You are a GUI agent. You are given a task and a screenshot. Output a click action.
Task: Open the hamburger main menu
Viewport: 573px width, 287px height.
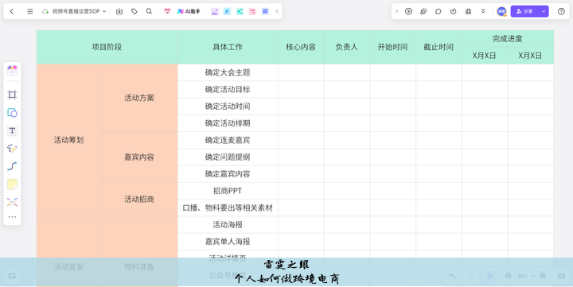[x=30, y=11]
